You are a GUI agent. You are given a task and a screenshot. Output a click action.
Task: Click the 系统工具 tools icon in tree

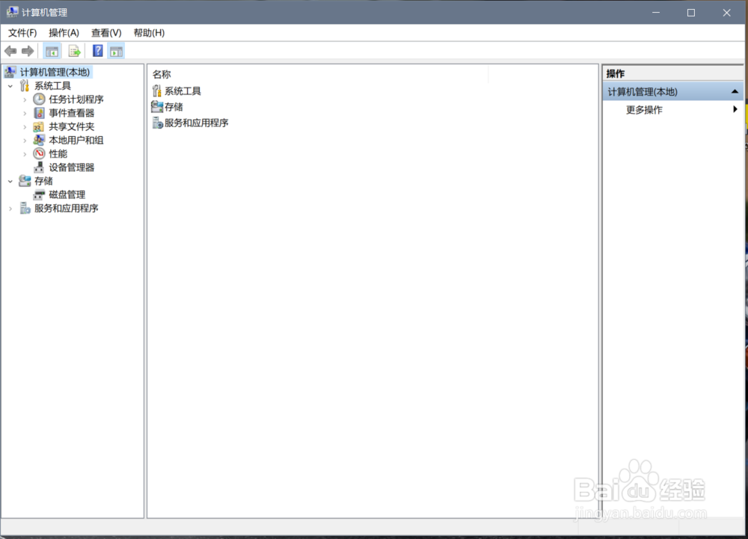(x=25, y=86)
